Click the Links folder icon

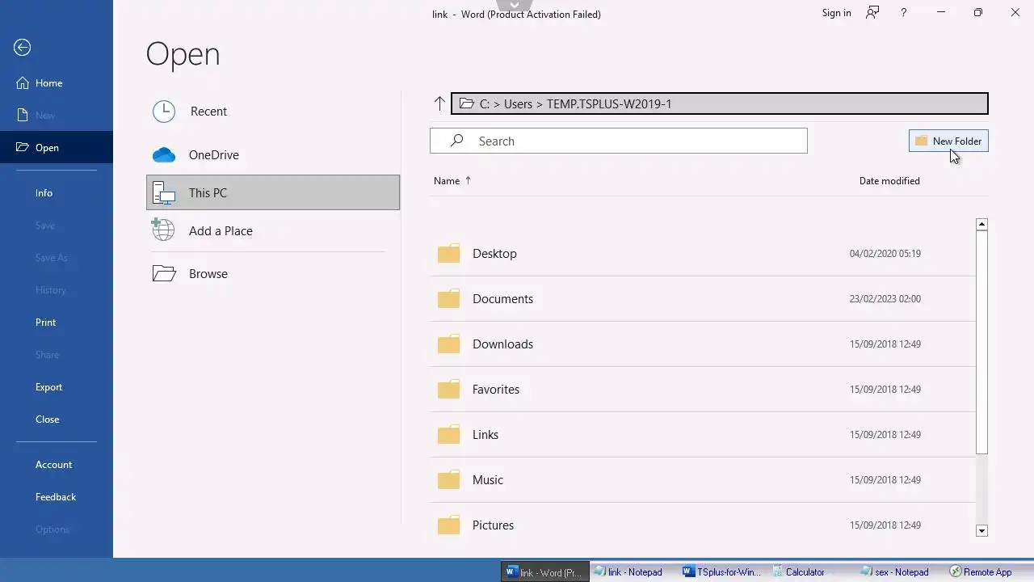[x=448, y=435]
